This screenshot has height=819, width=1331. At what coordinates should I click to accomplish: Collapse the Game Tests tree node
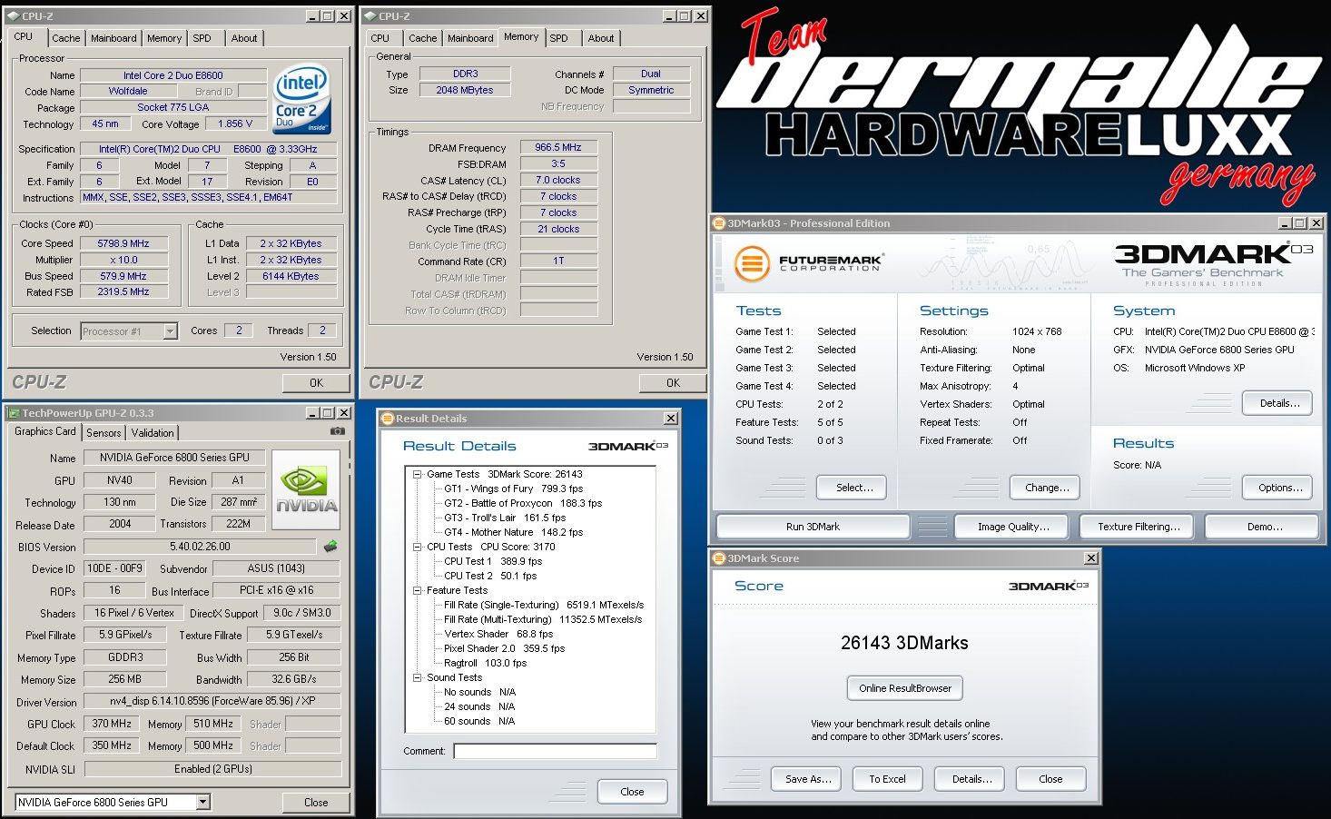[x=418, y=474]
